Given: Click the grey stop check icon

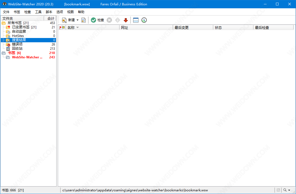Looking at the screenshot, I should (x=109, y=20).
